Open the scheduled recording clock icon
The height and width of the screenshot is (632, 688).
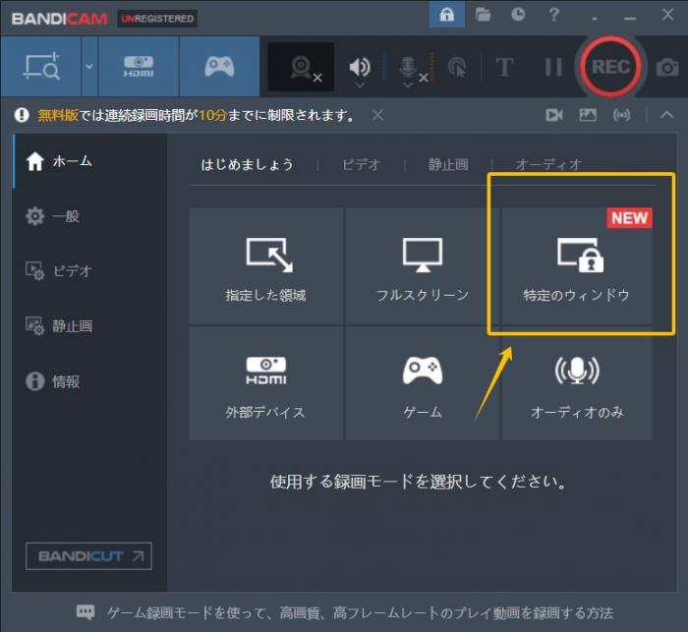tap(518, 15)
